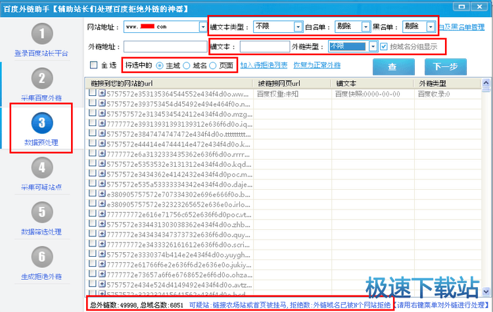
Task: Expand the row starting 5757572e44414e4744414e47
Action: click(x=102, y=144)
